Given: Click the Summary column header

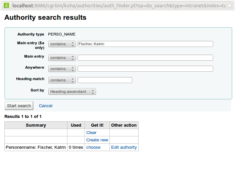Looking at the screenshot, I should coord(36,125).
